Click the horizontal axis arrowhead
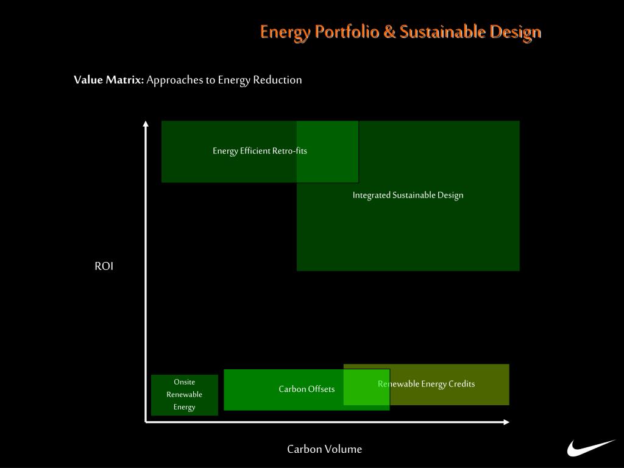This screenshot has height=468, width=624. pos(506,422)
